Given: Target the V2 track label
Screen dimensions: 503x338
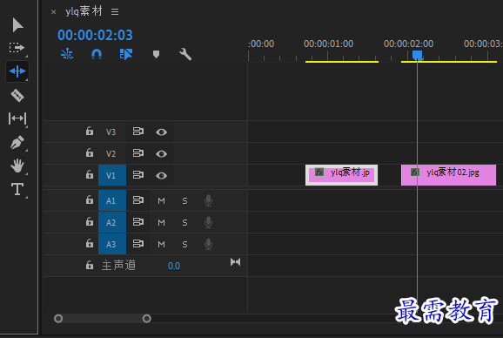Looking at the screenshot, I should pos(111,153).
